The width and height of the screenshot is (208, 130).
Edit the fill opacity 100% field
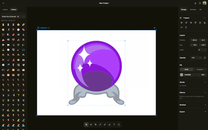click(203, 75)
